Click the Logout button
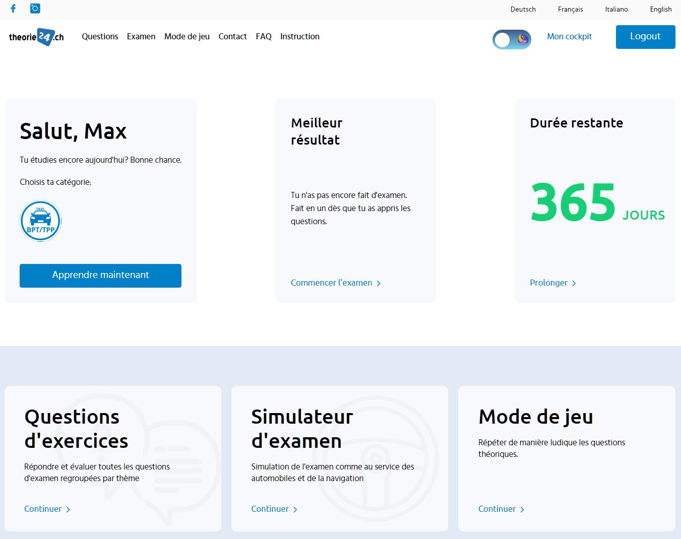 [x=645, y=36]
